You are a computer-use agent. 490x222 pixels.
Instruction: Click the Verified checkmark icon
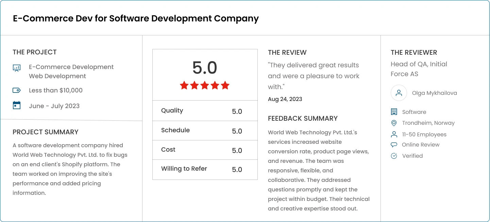click(x=394, y=156)
